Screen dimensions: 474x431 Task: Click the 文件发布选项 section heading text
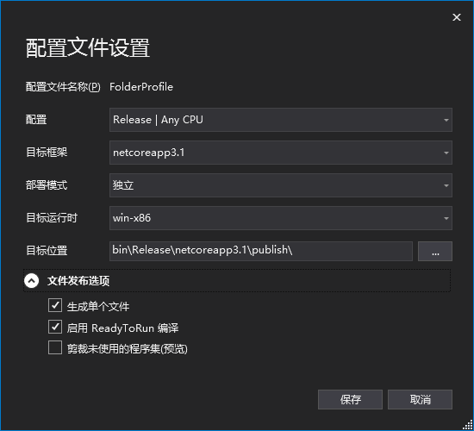78,281
